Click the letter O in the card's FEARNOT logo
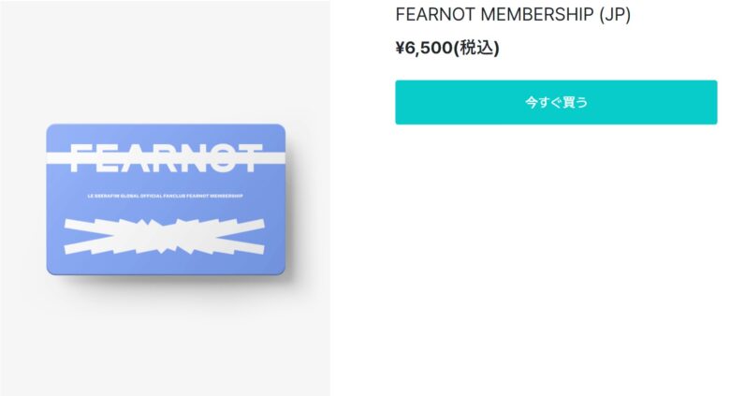730x396 pixels. (x=221, y=158)
